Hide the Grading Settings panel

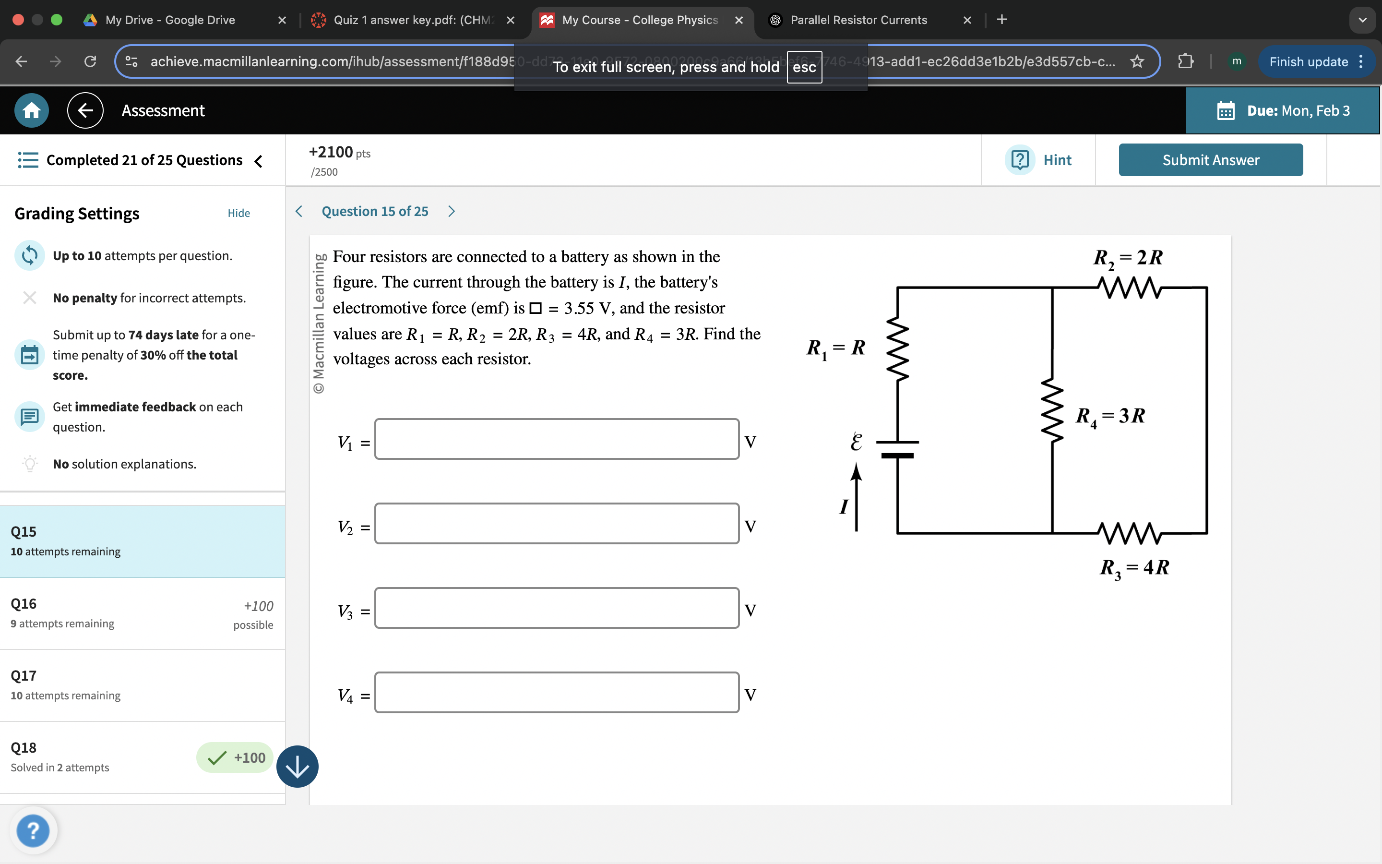coord(238,213)
